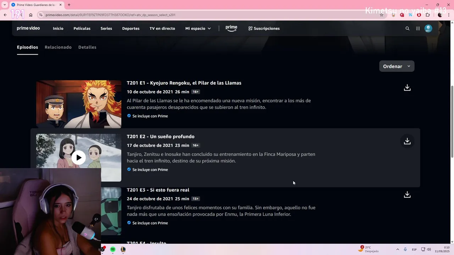Switch to the Relacionado tab
The height and width of the screenshot is (255, 454).
pos(58,47)
